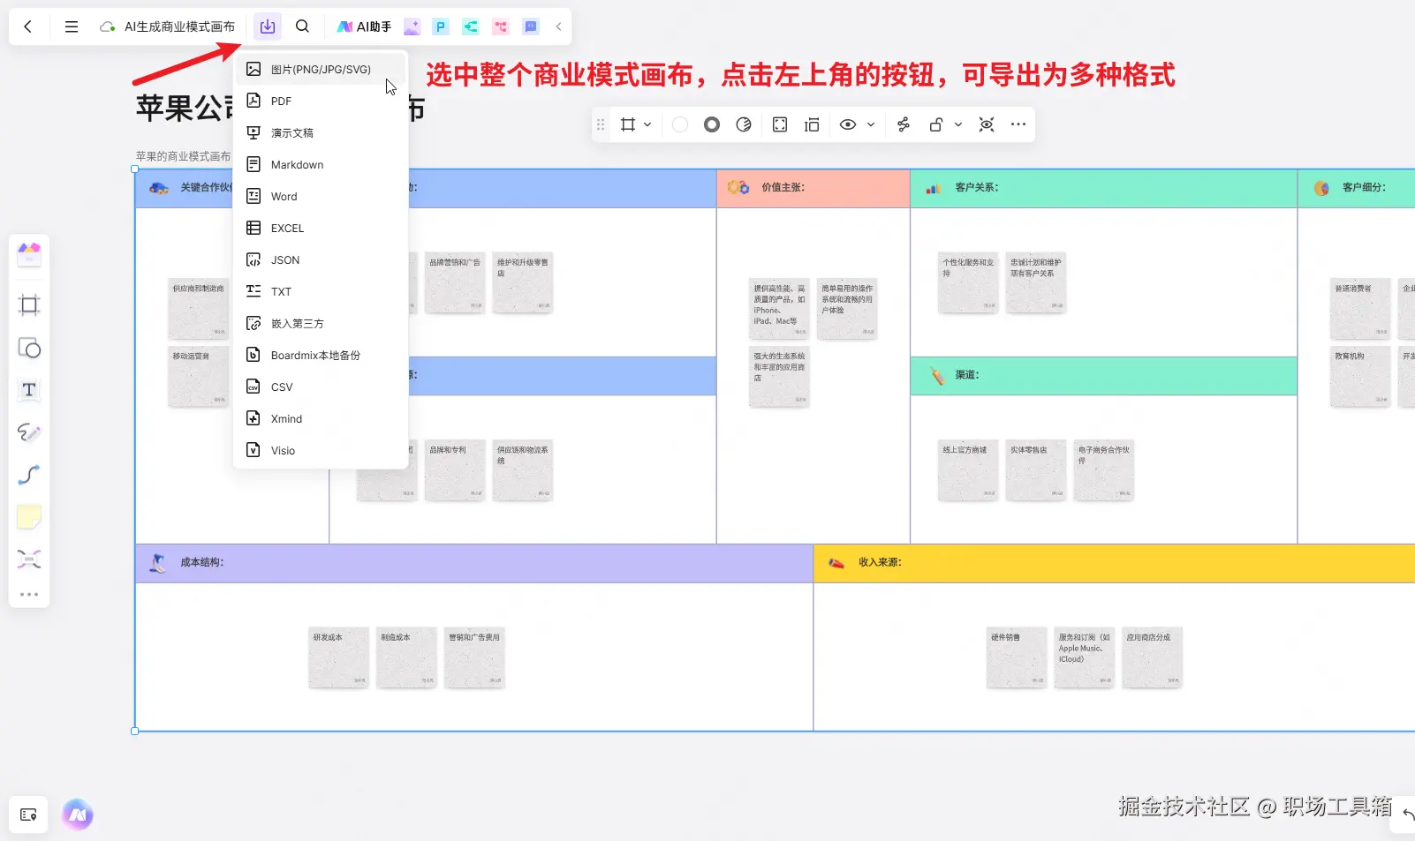This screenshot has height=841, width=1415.
Task: Click the connection nodes icon in floating toolbar
Action: pyautogui.click(x=903, y=124)
